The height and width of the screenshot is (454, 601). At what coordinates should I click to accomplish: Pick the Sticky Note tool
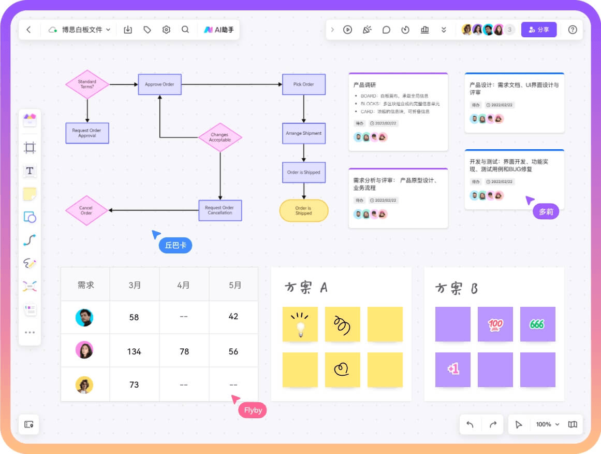(30, 194)
